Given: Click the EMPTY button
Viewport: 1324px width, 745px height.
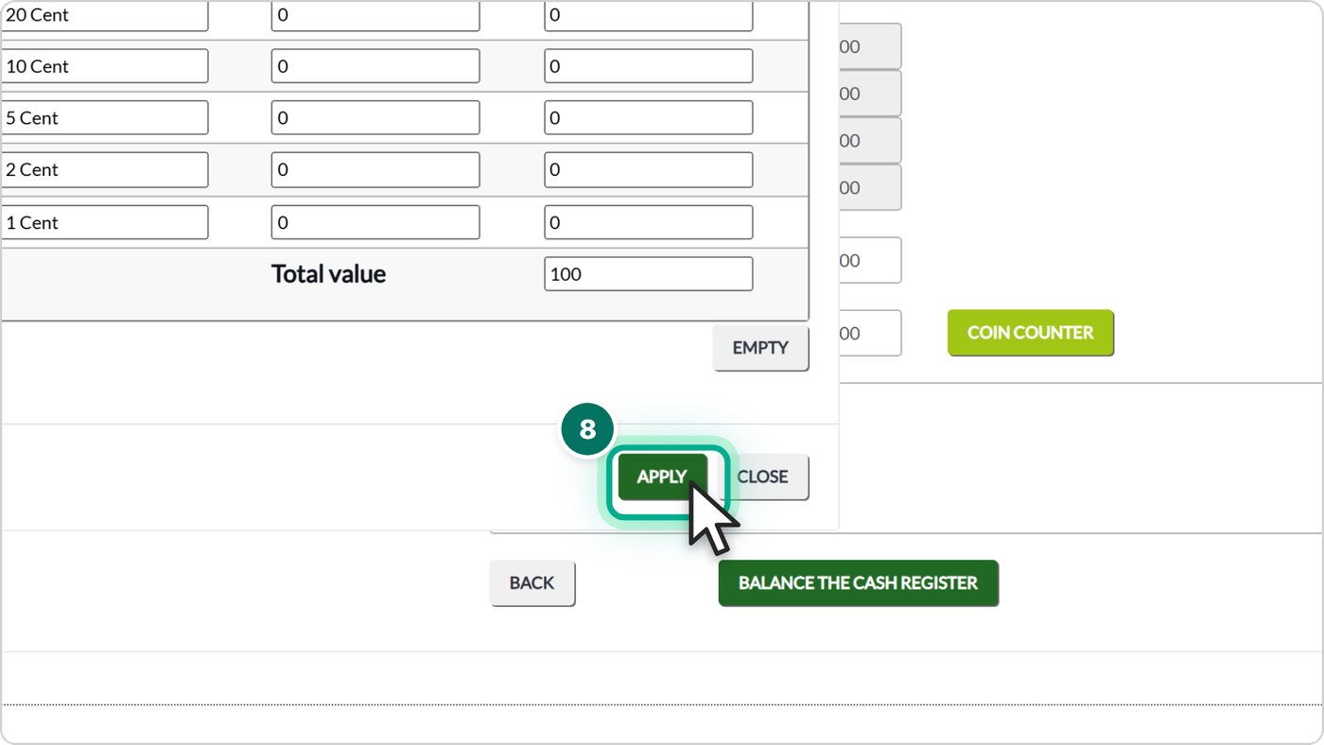Looking at the screenshot, I should click(x=760, y=348).
